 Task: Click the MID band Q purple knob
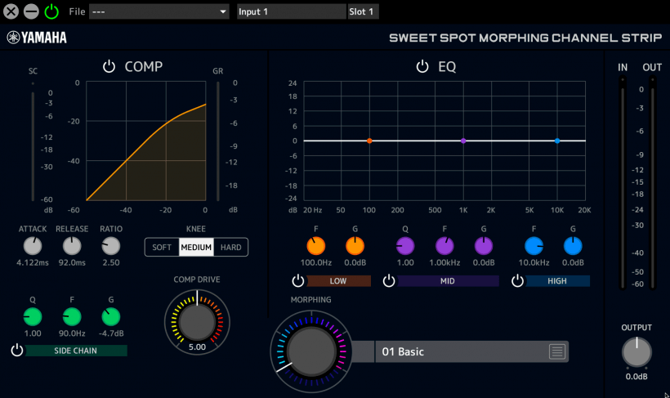[x=405, y=246]
